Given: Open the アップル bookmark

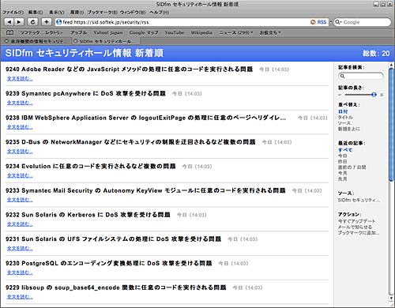Looking at the screenshot, I should coord(78,32).
